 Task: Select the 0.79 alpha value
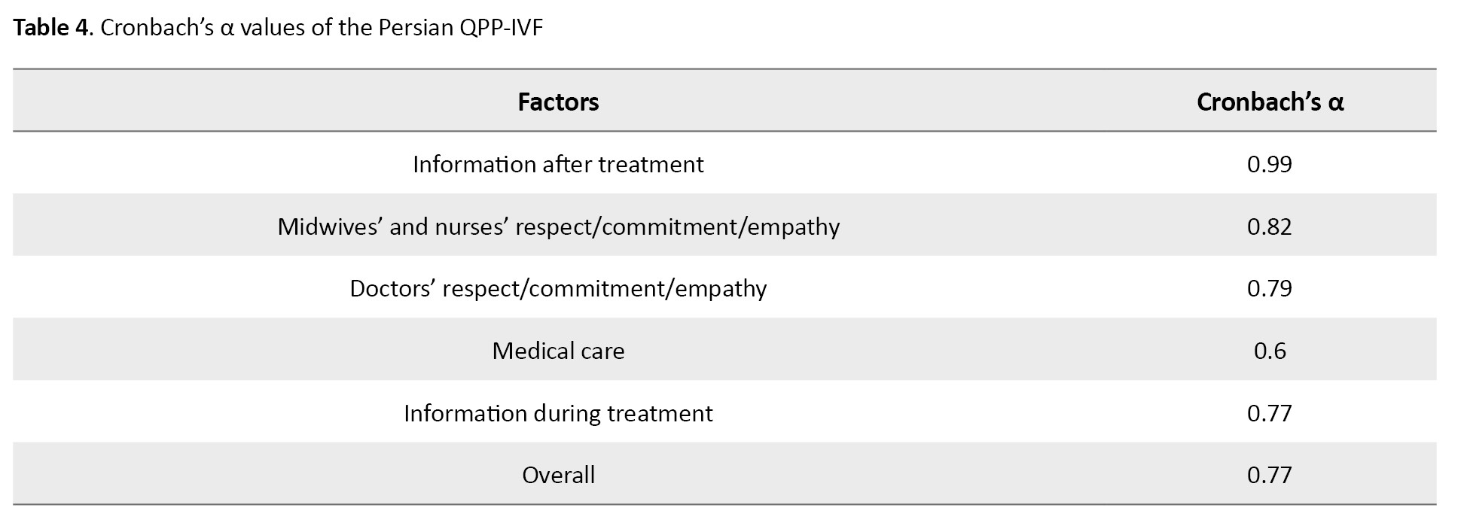(x=1269, y=288)
